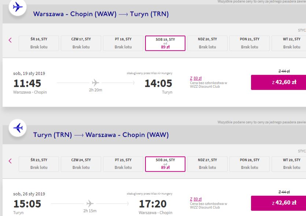Pick PON 28, STY return date

250,164
